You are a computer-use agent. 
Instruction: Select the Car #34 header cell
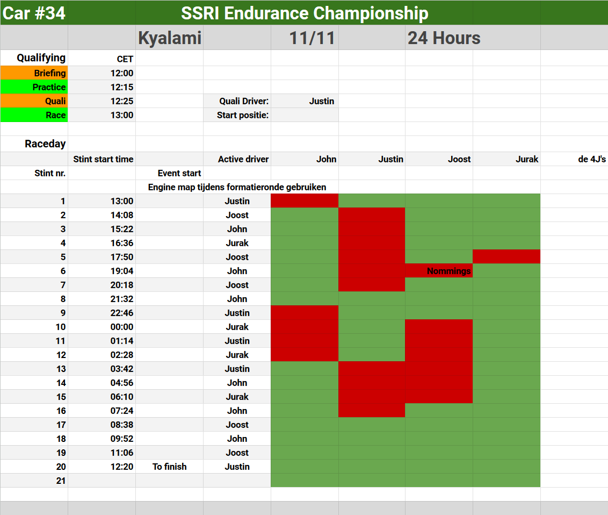[x=34, y=13]
